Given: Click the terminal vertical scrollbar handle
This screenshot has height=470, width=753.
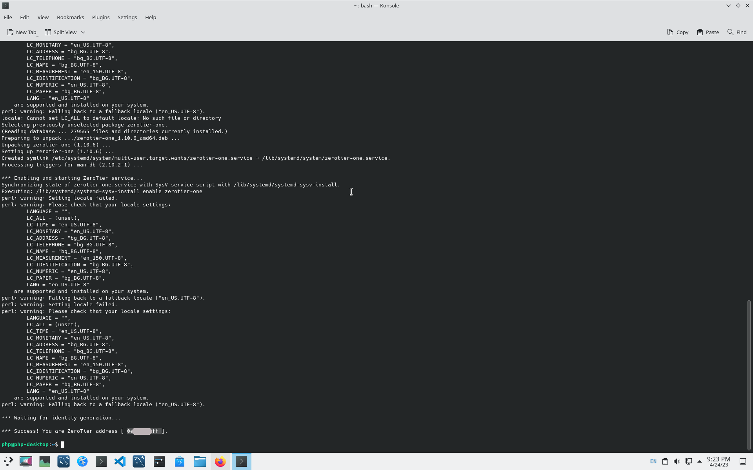Looking at the screenshot, I should (x=749, y=374).
